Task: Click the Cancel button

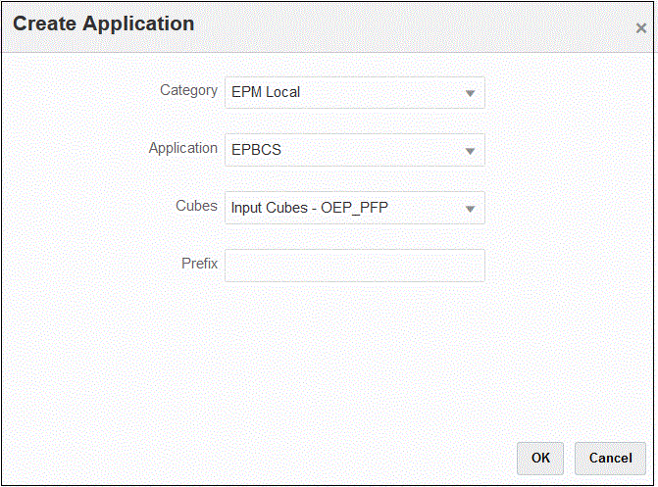Action: coord(610,458)
